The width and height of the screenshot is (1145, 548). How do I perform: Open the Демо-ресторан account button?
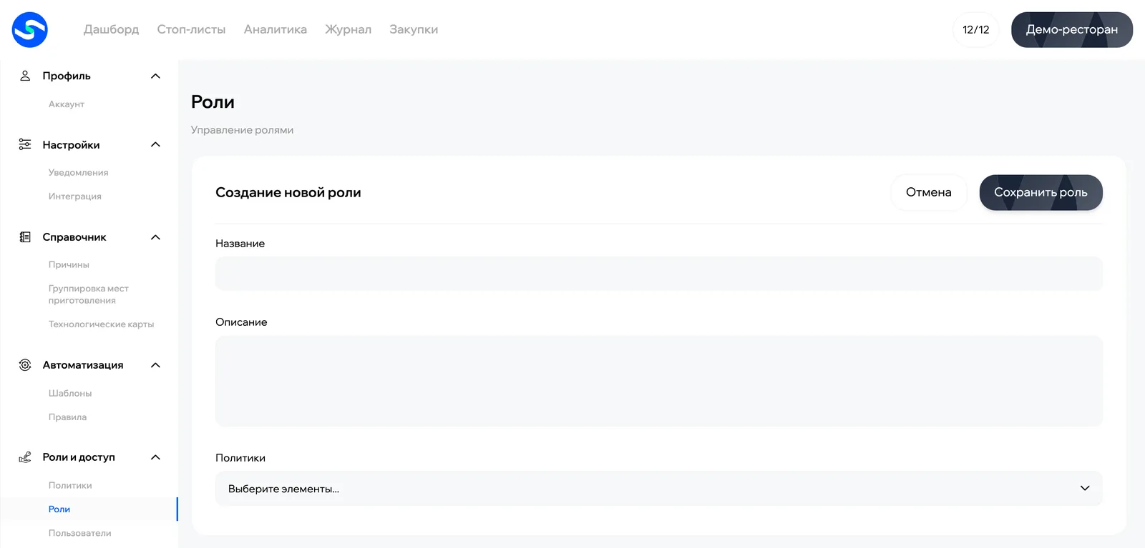[1071, 29]
